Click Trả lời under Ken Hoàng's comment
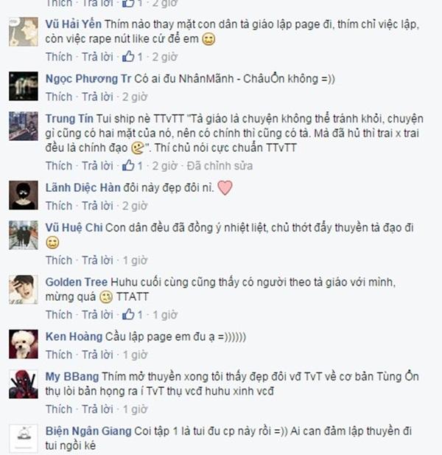 (x=98, y=355)
